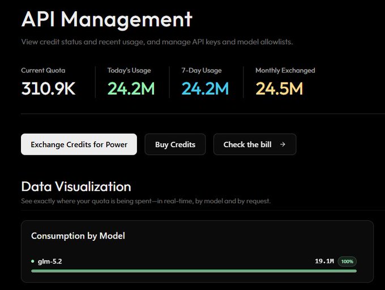Click the Exchange Credits for Power button
This screenshot has width=385, height=290.
tap(79, 144)
